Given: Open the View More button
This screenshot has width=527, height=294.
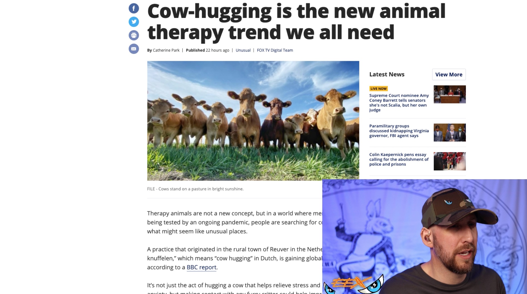Looking at the screenshot, I should point(449,74).
